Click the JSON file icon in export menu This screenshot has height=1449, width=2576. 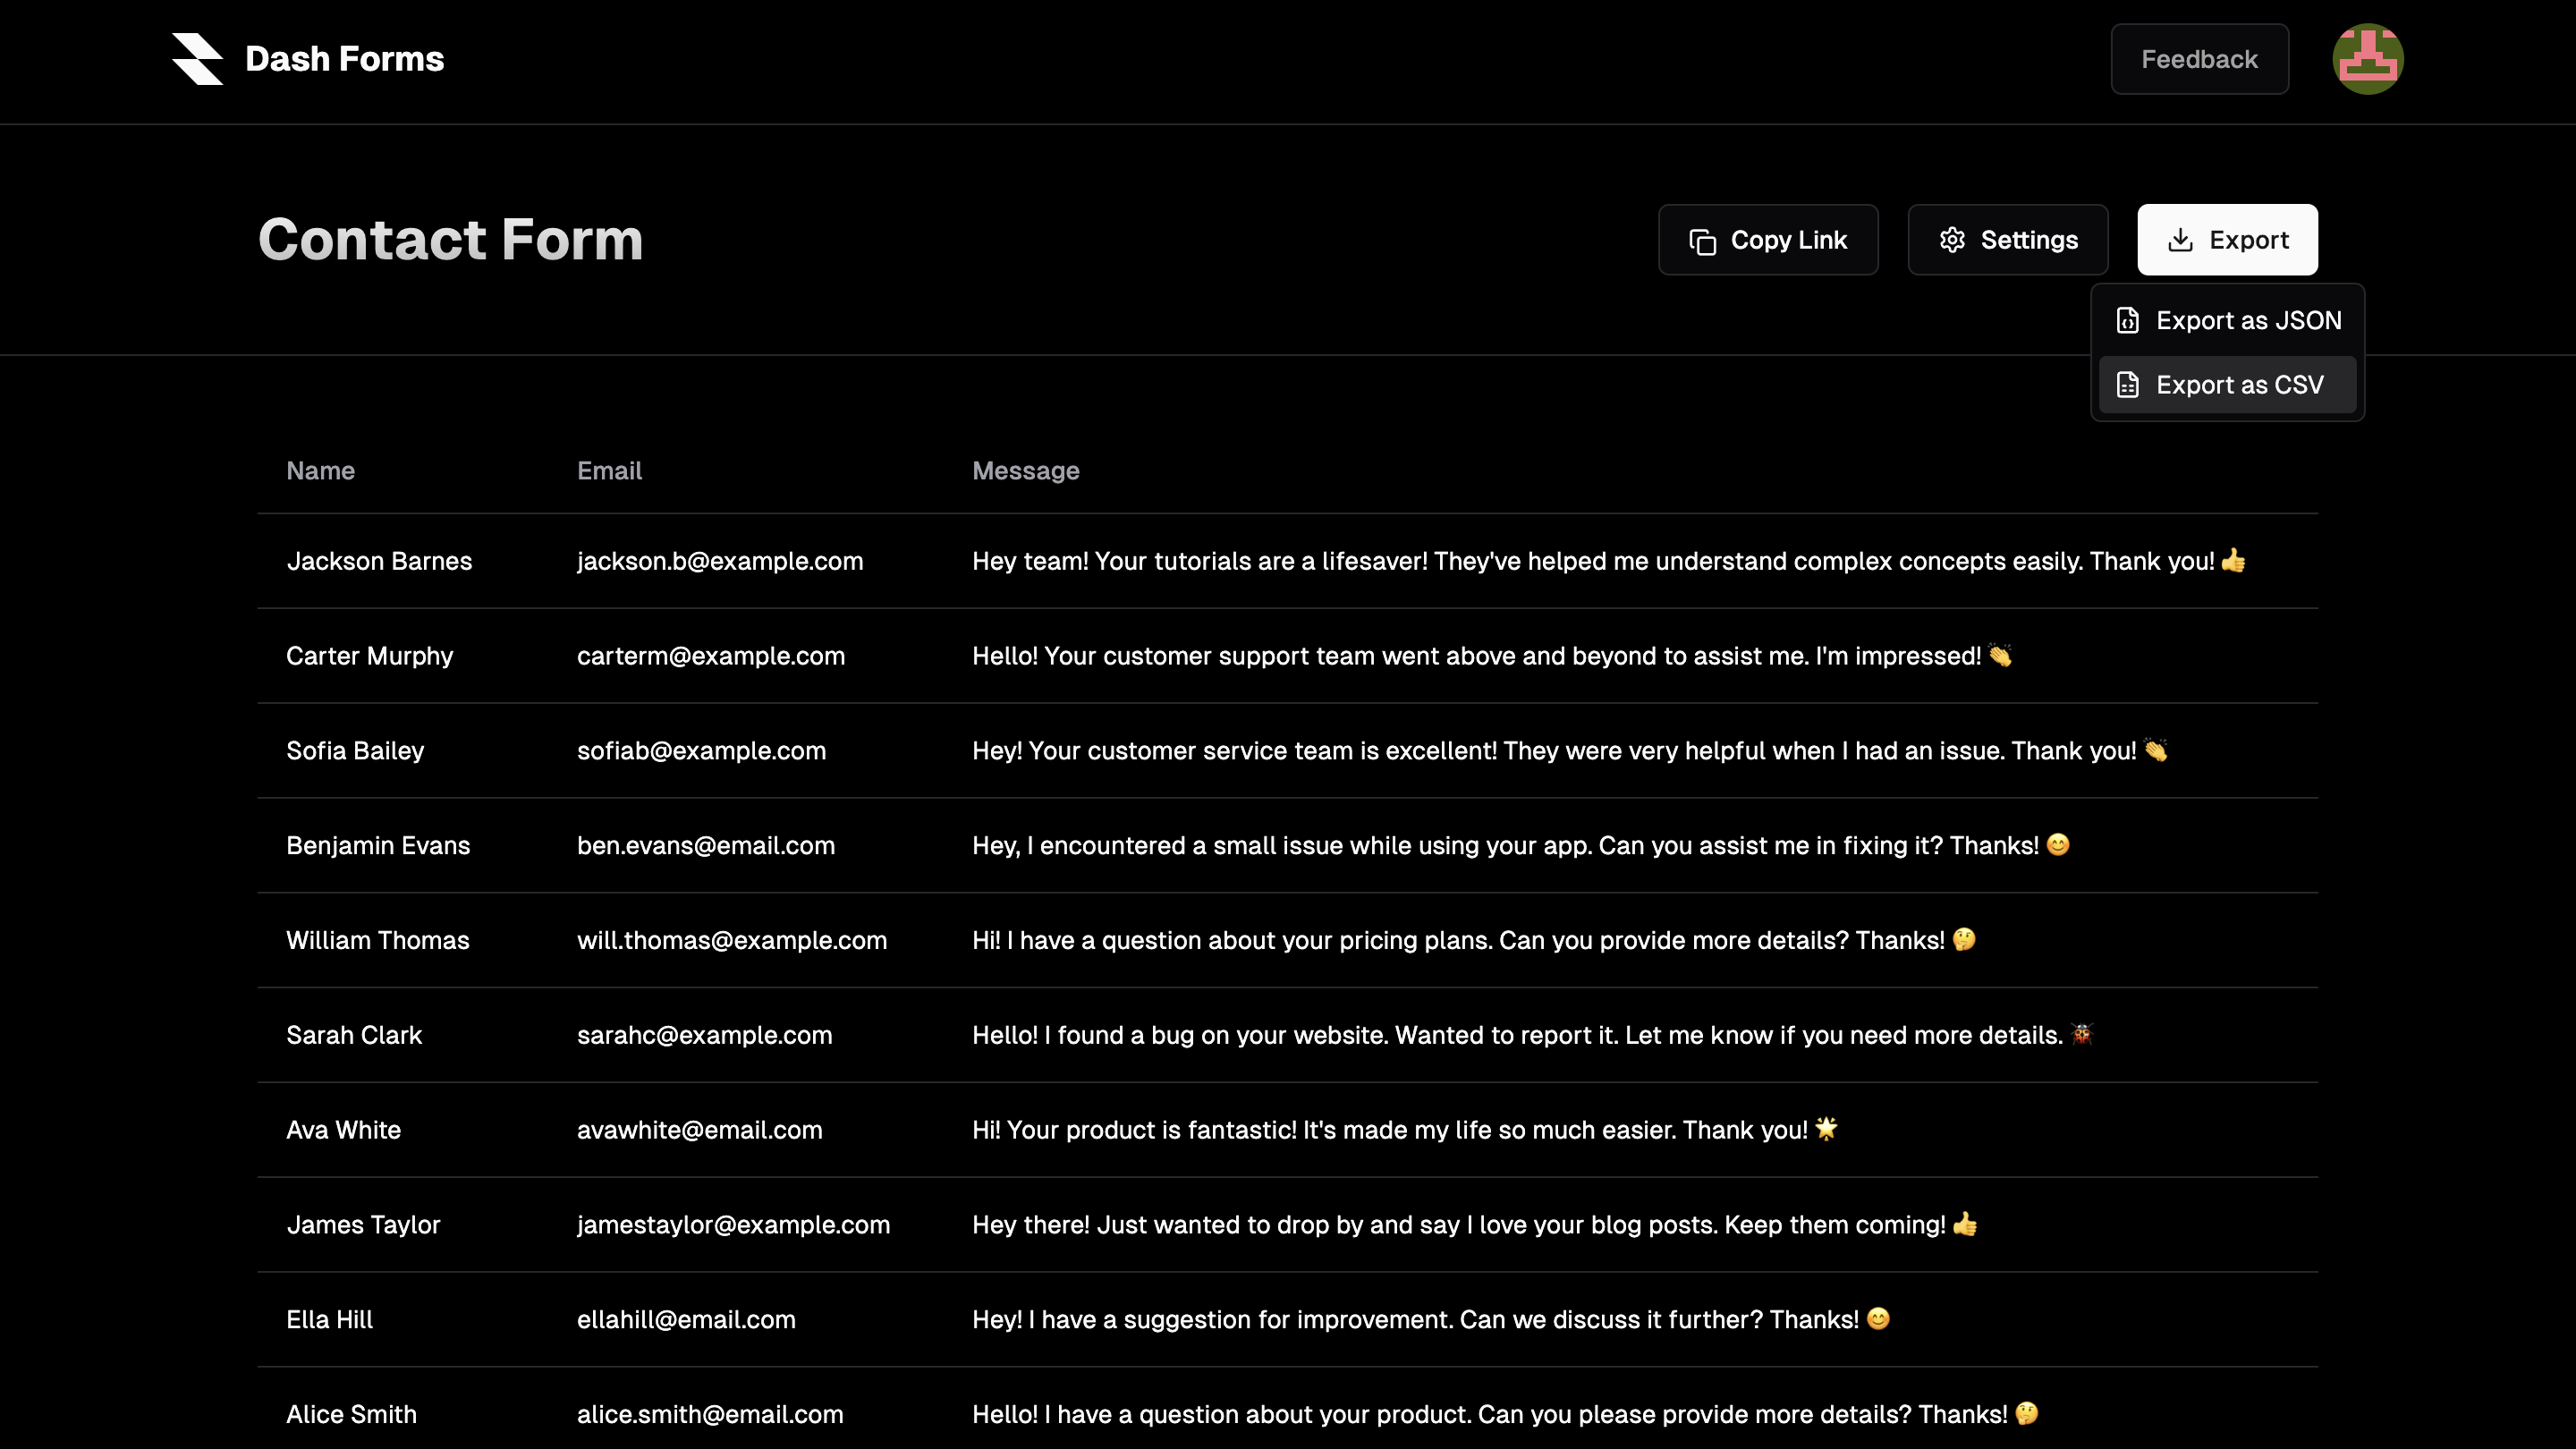[2127, 320]
